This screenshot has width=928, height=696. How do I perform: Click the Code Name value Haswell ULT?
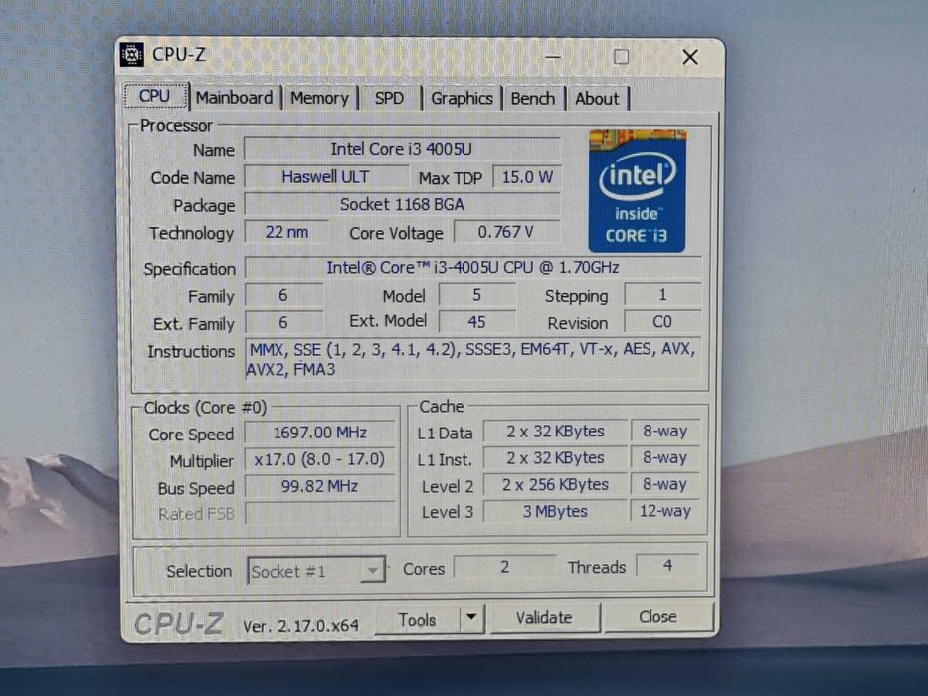pyautogui.click(x=325, y=176)
